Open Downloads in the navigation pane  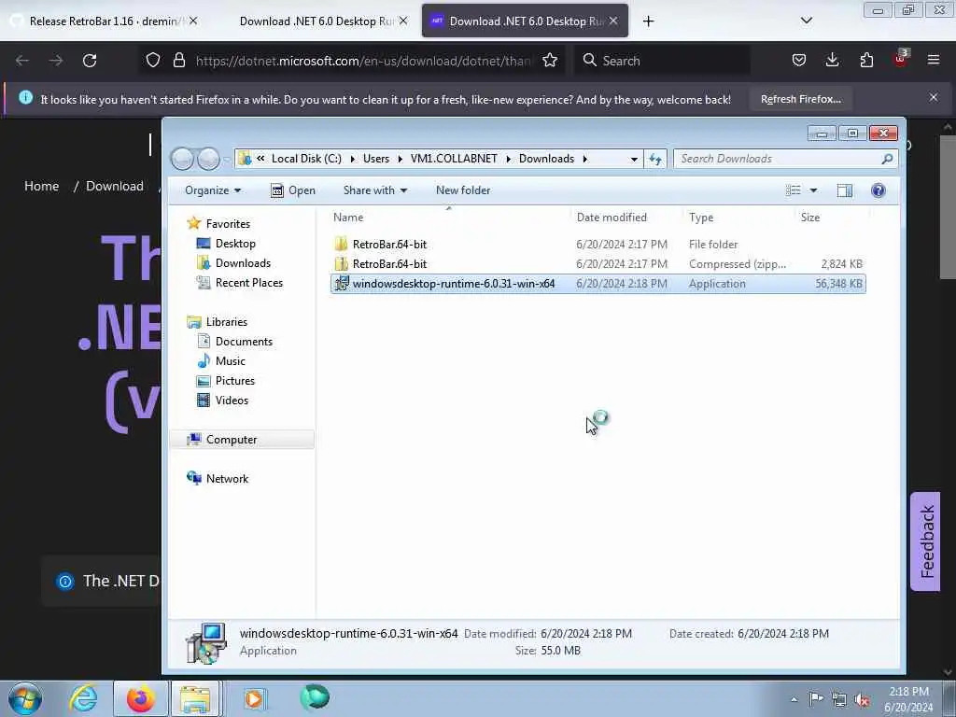243,262
